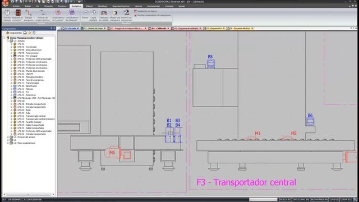Click the SOLIDWORKS Electrical application logo button
The height and width of the screenshot is (202, 359).
pos(5,3)
